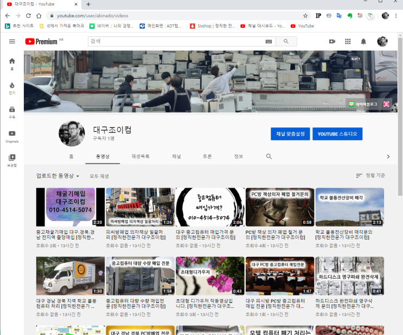Open the 채널 tab
Screen dimensions: 403x335
pos(176,157)
